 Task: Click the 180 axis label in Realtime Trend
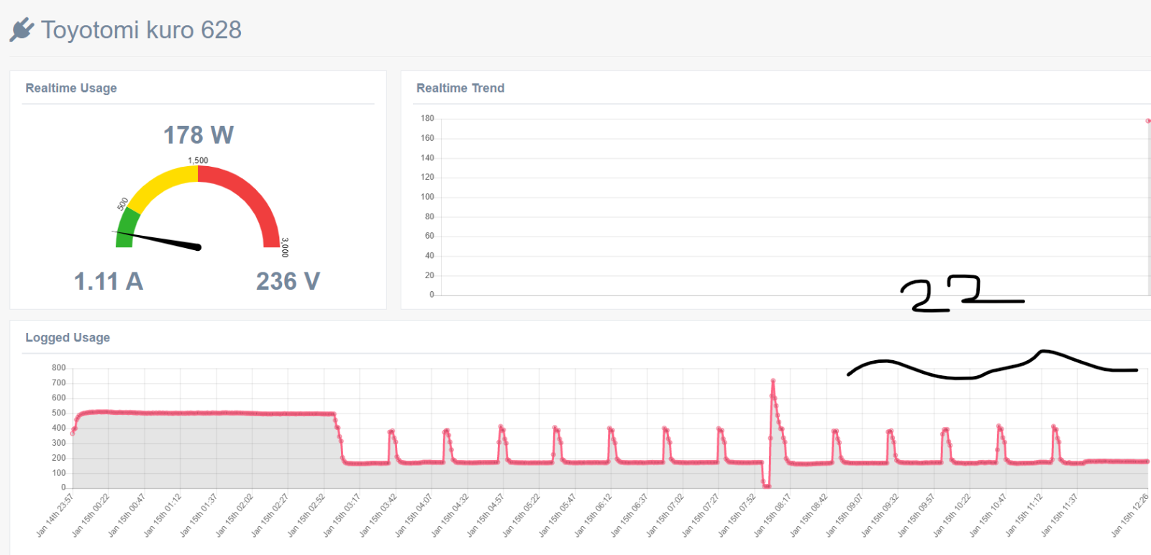click(427, 118)
